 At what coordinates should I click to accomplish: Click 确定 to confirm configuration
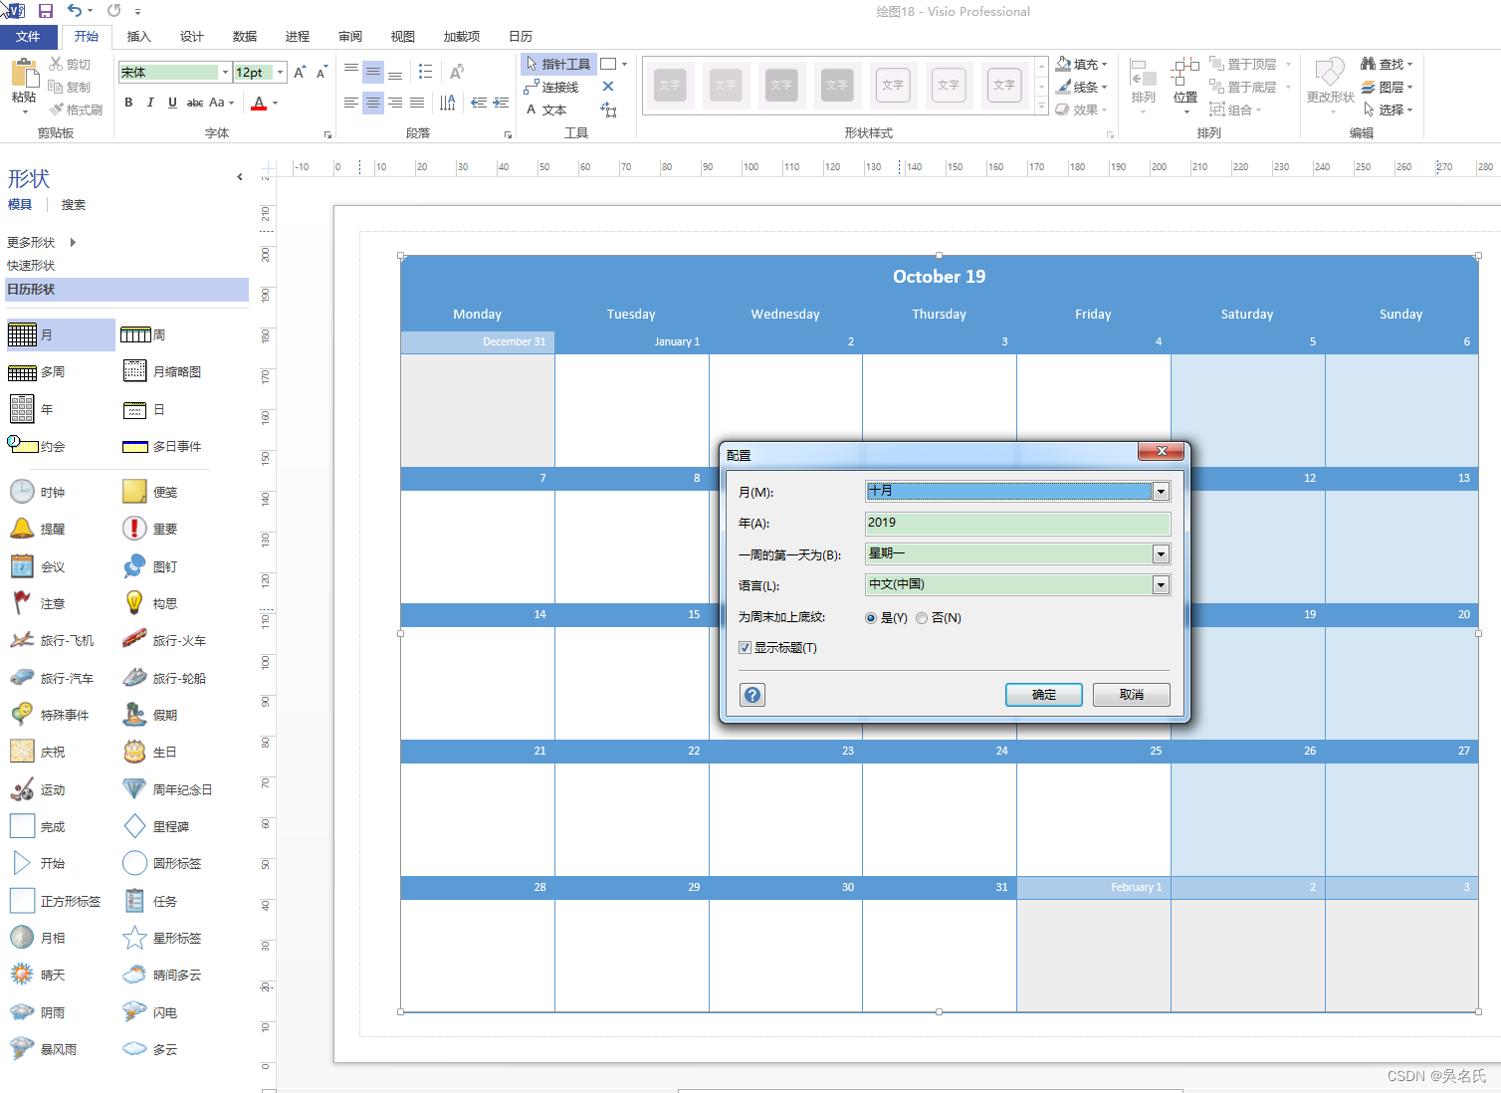click(1044, 695)
